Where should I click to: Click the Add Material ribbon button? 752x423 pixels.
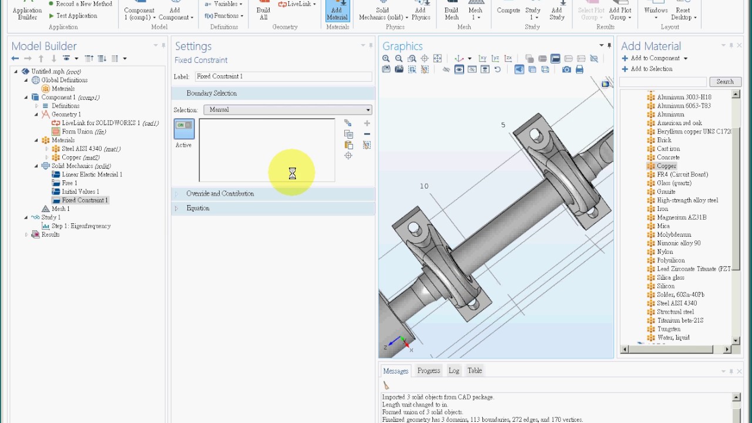[x=337, y=11]
